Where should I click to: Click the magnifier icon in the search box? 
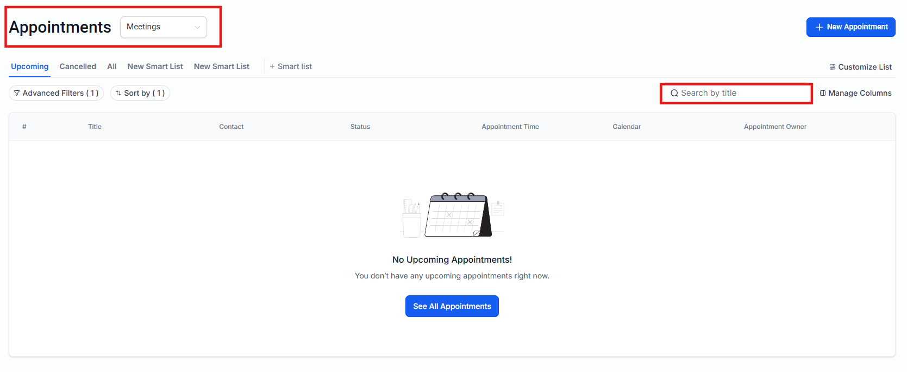point(674,93)
